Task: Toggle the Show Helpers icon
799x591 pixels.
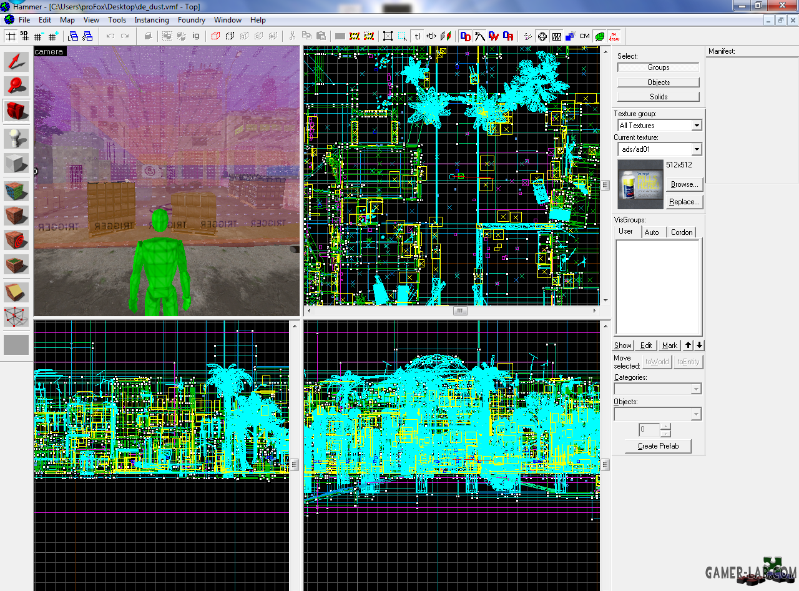Action: coord(528,36)
